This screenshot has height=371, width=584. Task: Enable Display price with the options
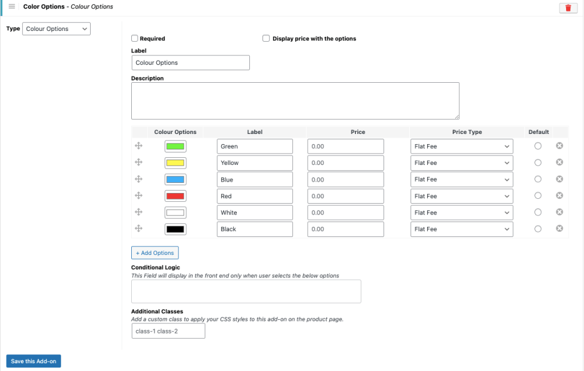click(266, 38)
